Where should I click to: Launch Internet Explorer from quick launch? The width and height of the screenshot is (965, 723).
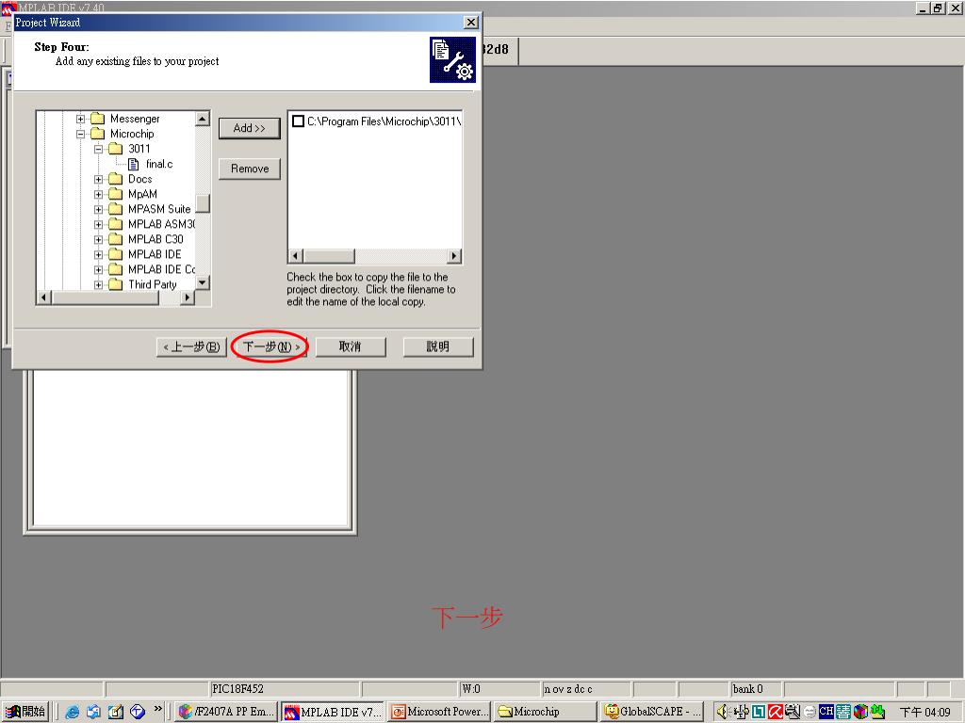coord(72,712)
